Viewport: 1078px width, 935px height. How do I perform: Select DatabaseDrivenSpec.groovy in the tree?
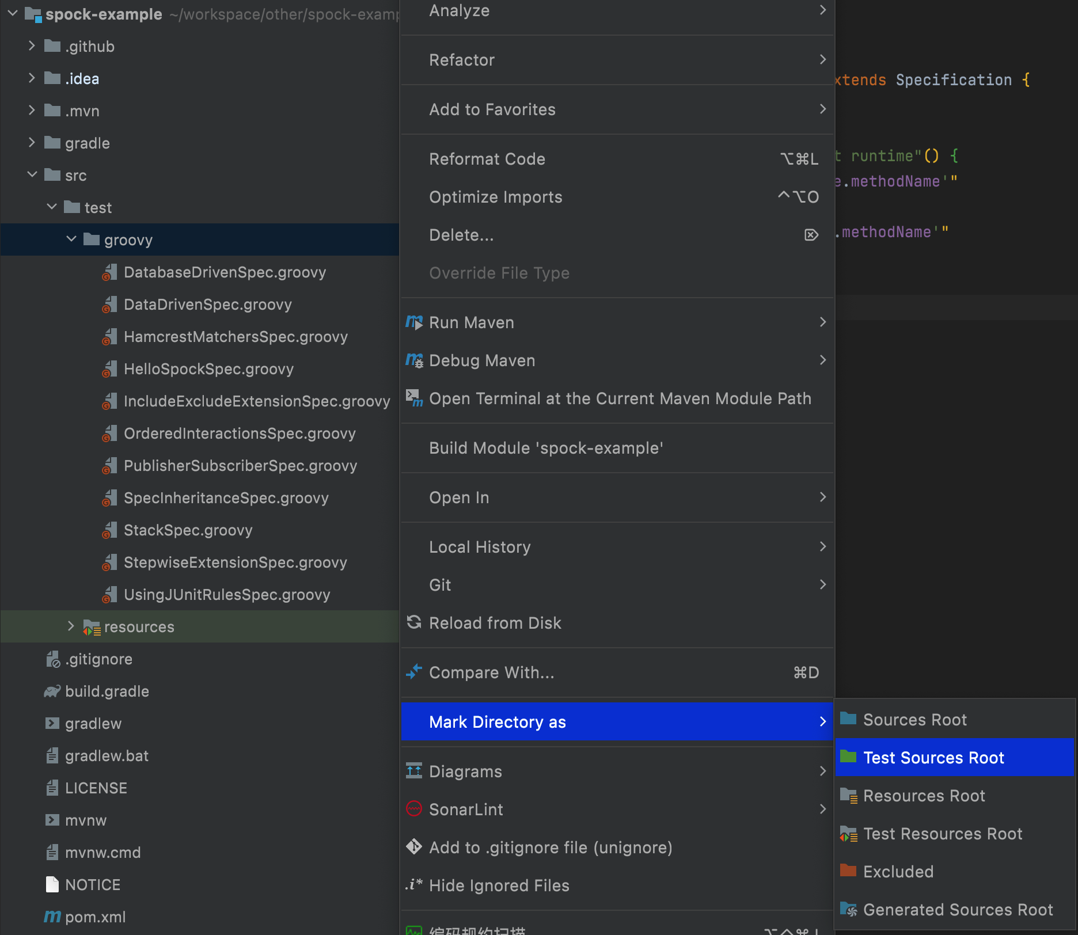click(x=225, y=272)
